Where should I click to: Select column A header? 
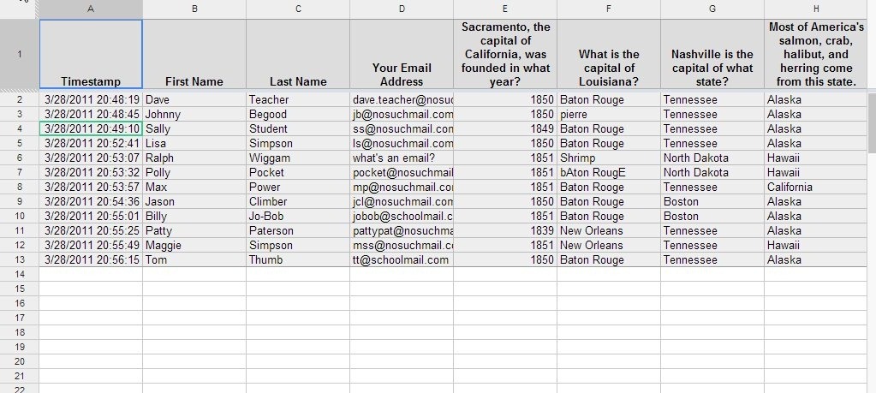pyautogui.click(x=91, y=9)
